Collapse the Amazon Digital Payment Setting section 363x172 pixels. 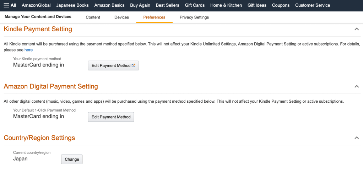(x=357, y=86)
